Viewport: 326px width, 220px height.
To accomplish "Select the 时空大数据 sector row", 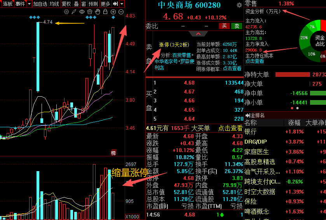I will click(x=285, y=192).
